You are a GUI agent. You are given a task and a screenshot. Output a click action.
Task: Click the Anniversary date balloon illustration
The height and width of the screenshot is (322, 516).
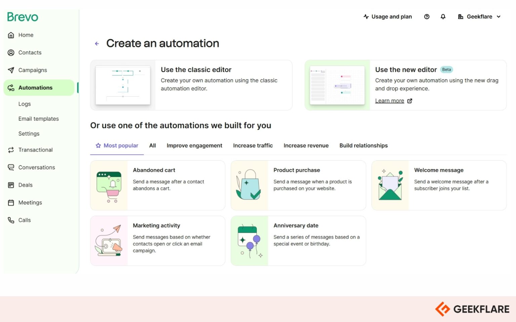(250, 241)
